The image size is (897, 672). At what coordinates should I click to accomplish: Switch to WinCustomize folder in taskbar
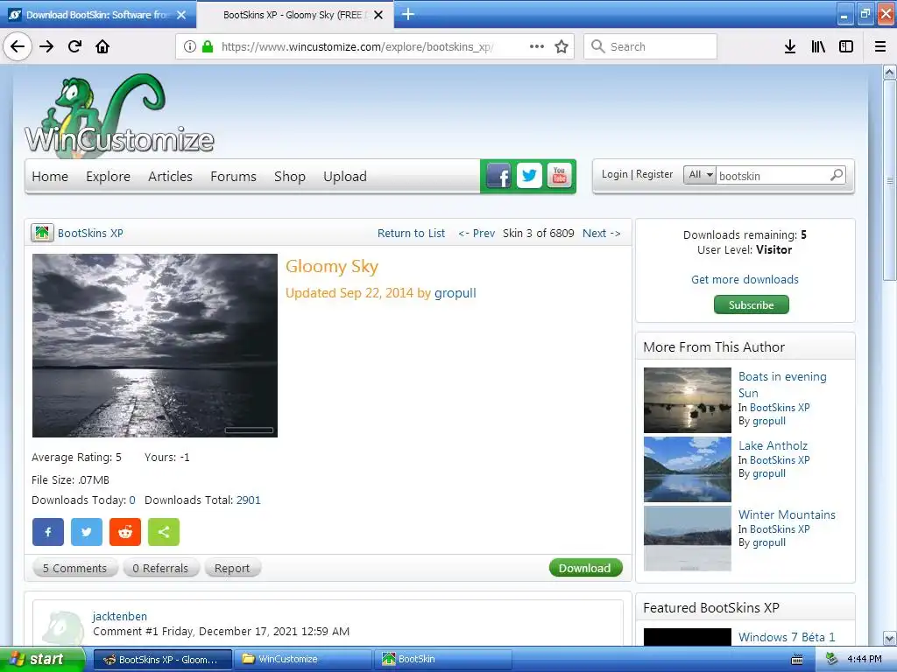pyautogui.click(x=301, y=659)
